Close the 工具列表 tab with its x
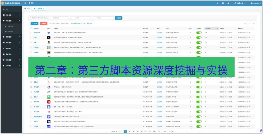The image size is (263, 134). pos(43,8)
